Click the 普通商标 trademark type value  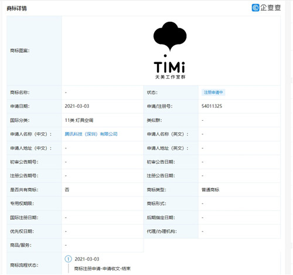pyautogui.click(x=210, y=189)
